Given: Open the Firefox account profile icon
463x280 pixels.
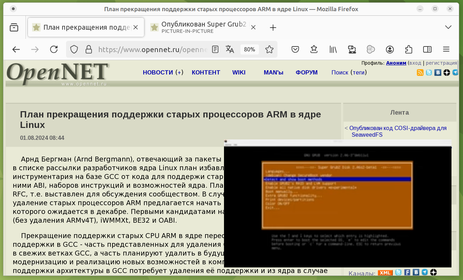Looking at the screenshot, I should click(x=390, y=49).
